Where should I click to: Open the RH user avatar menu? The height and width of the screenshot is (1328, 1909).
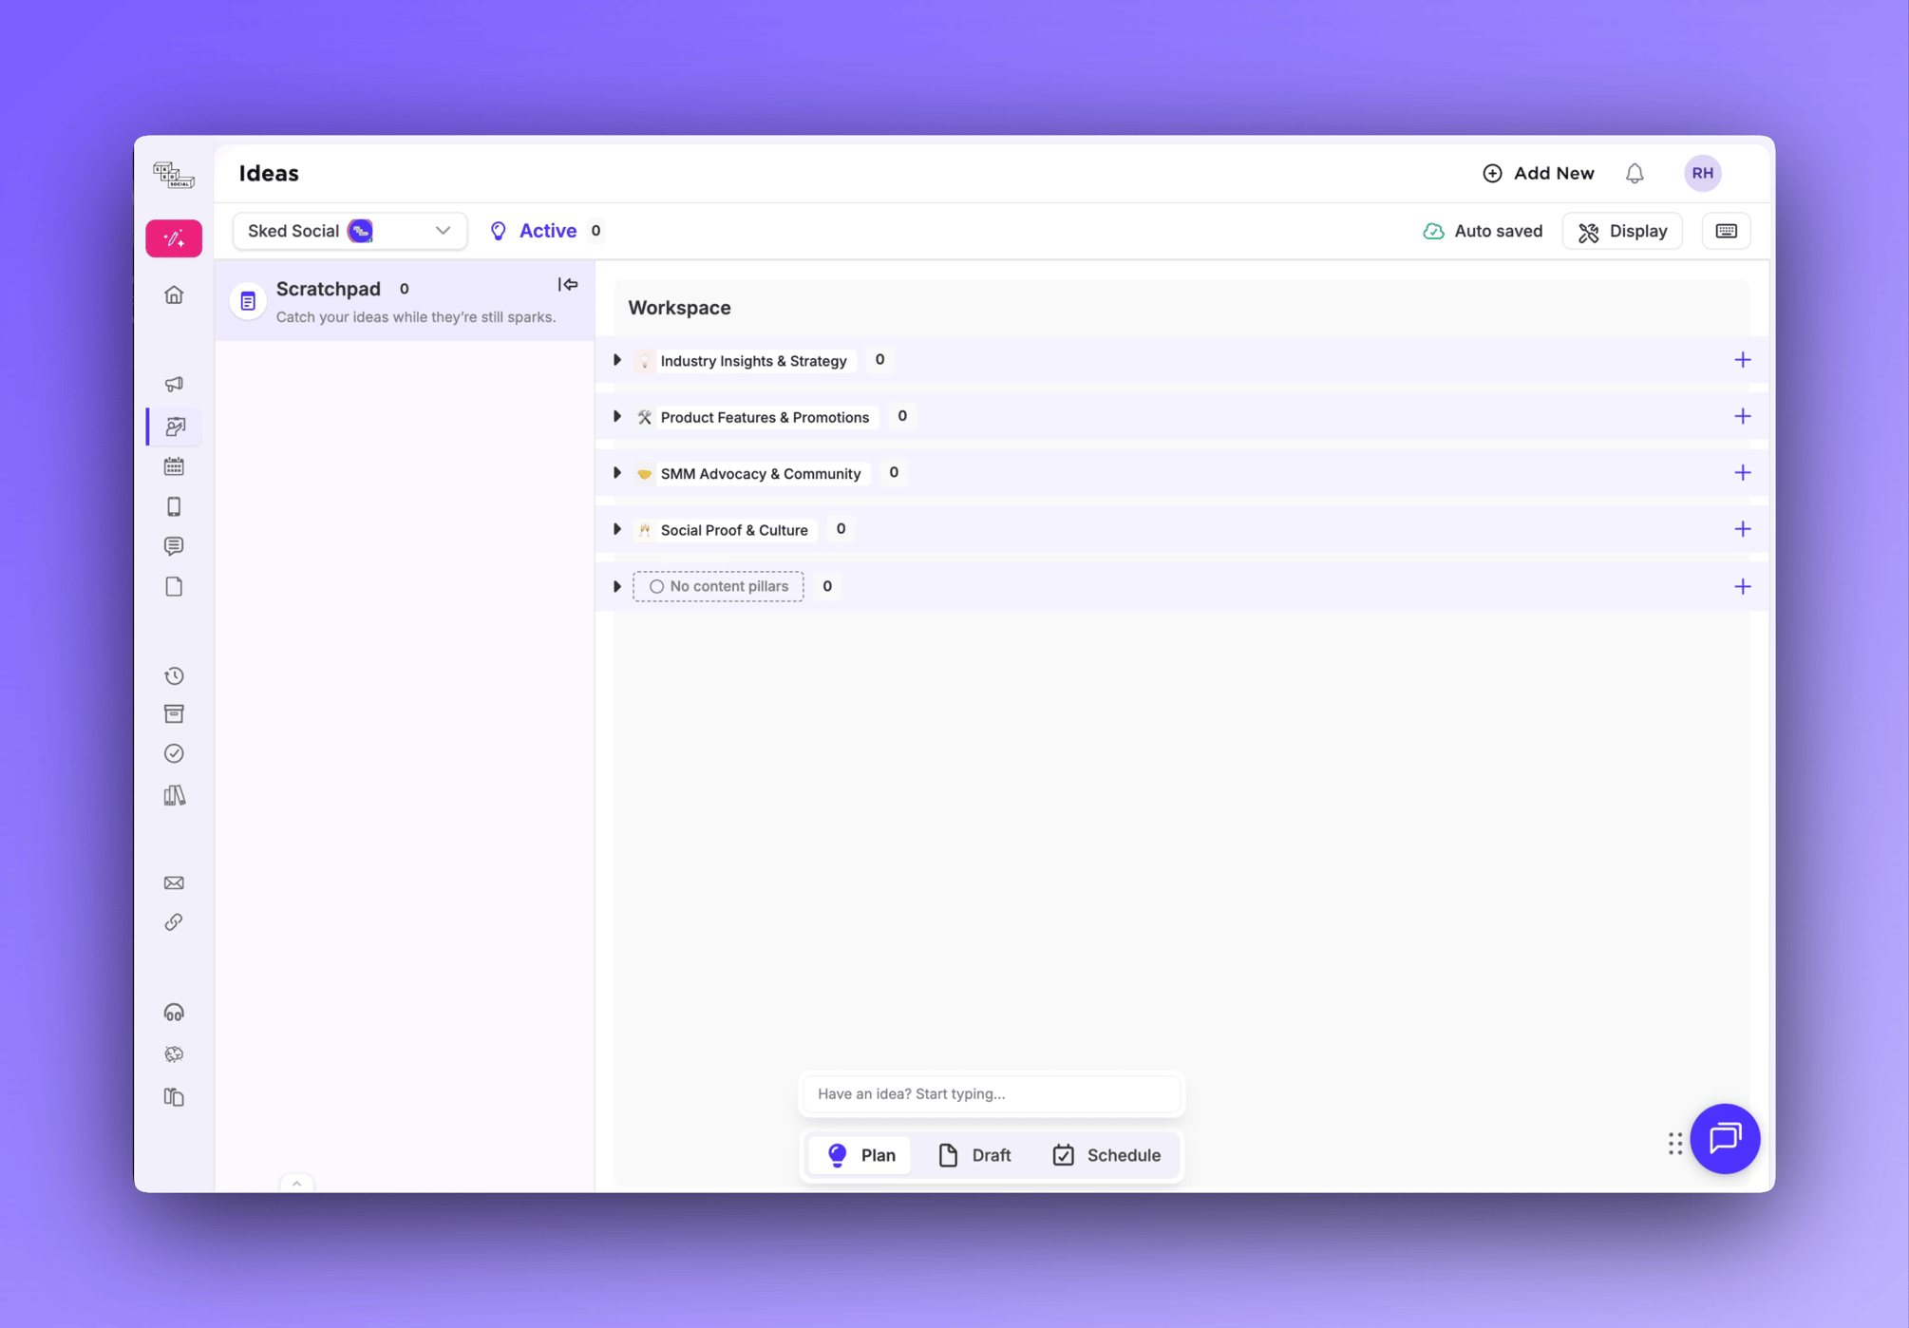1702,174
